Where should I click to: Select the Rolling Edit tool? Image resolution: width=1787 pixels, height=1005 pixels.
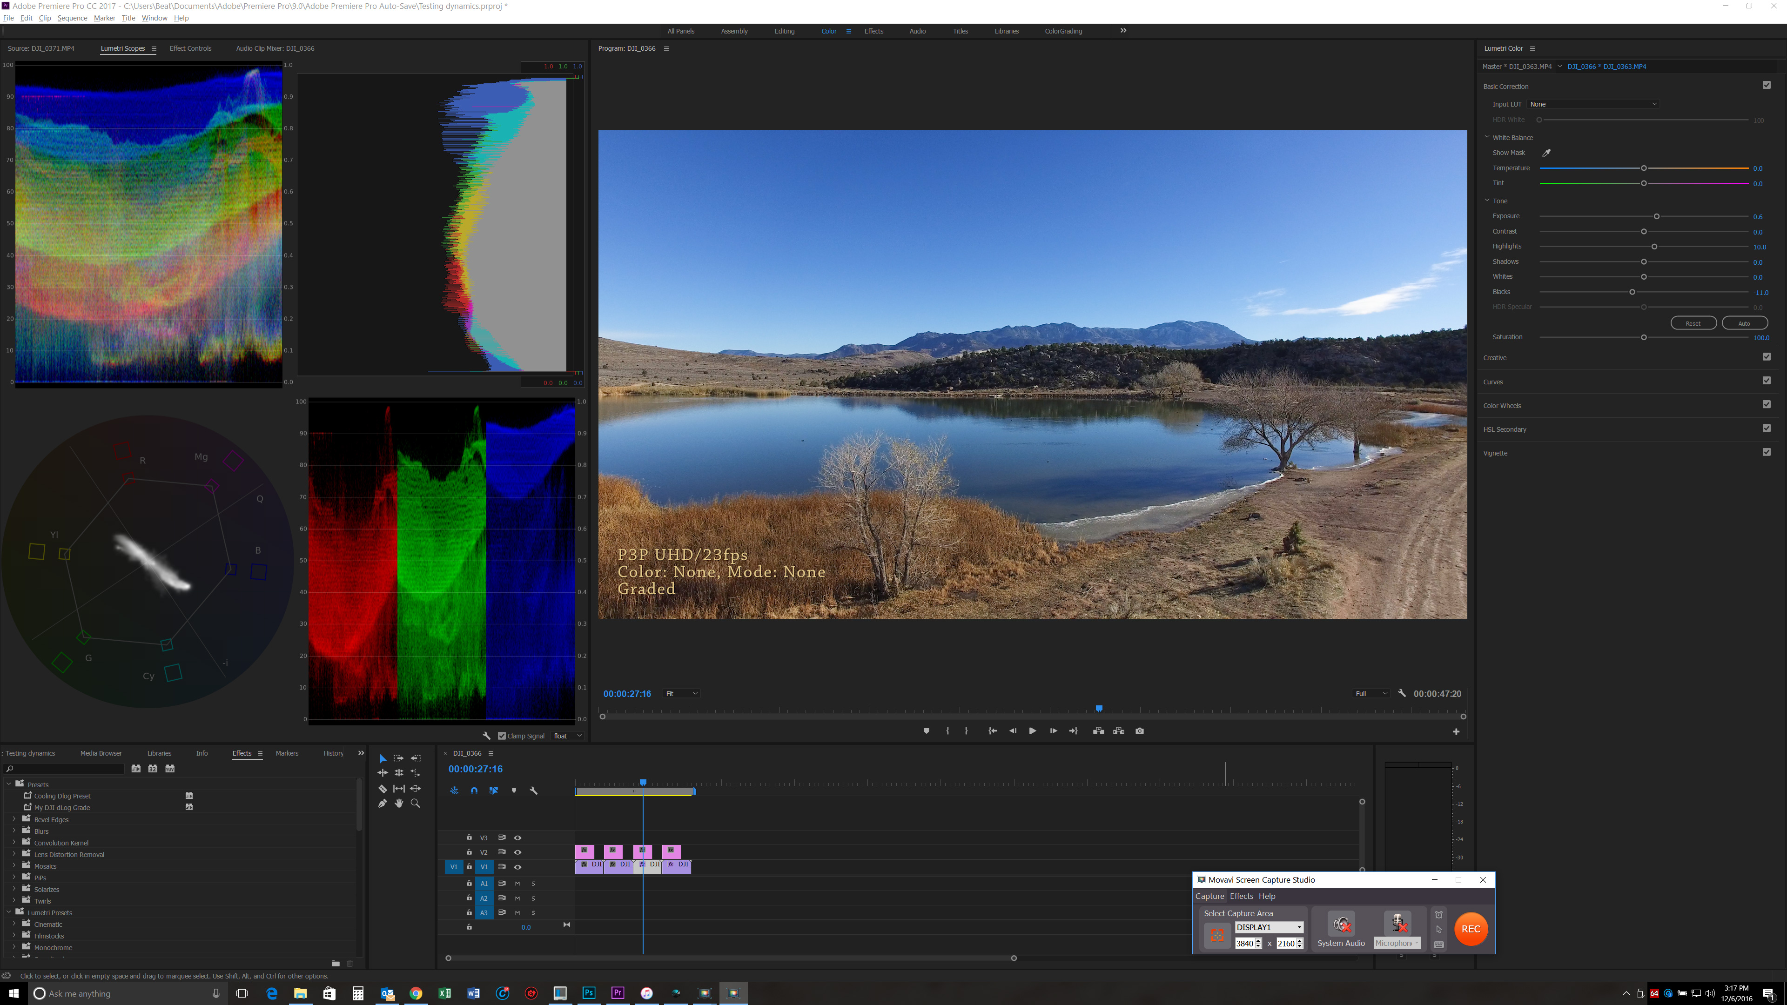[x=399, y=773]
